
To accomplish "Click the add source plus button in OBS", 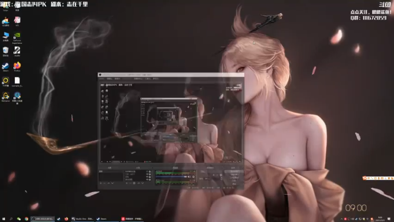I will pyautogui.click(x=127, y=183).
